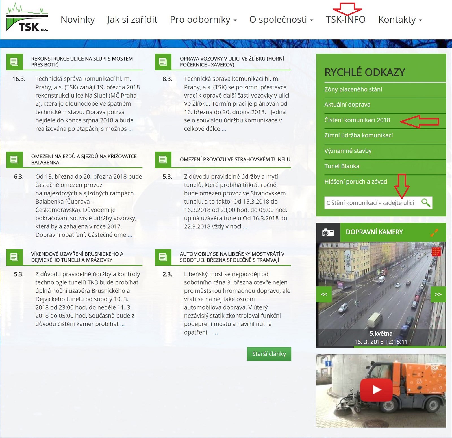Expand traffic camera with orange arrows icon
Screen dimensions: 452x438
tap(434, 232)
